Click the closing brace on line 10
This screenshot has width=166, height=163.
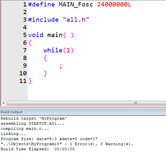(x=45, y=73)
